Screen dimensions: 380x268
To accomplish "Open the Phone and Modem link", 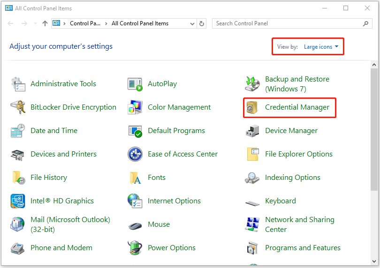I will tap(61, 248).
